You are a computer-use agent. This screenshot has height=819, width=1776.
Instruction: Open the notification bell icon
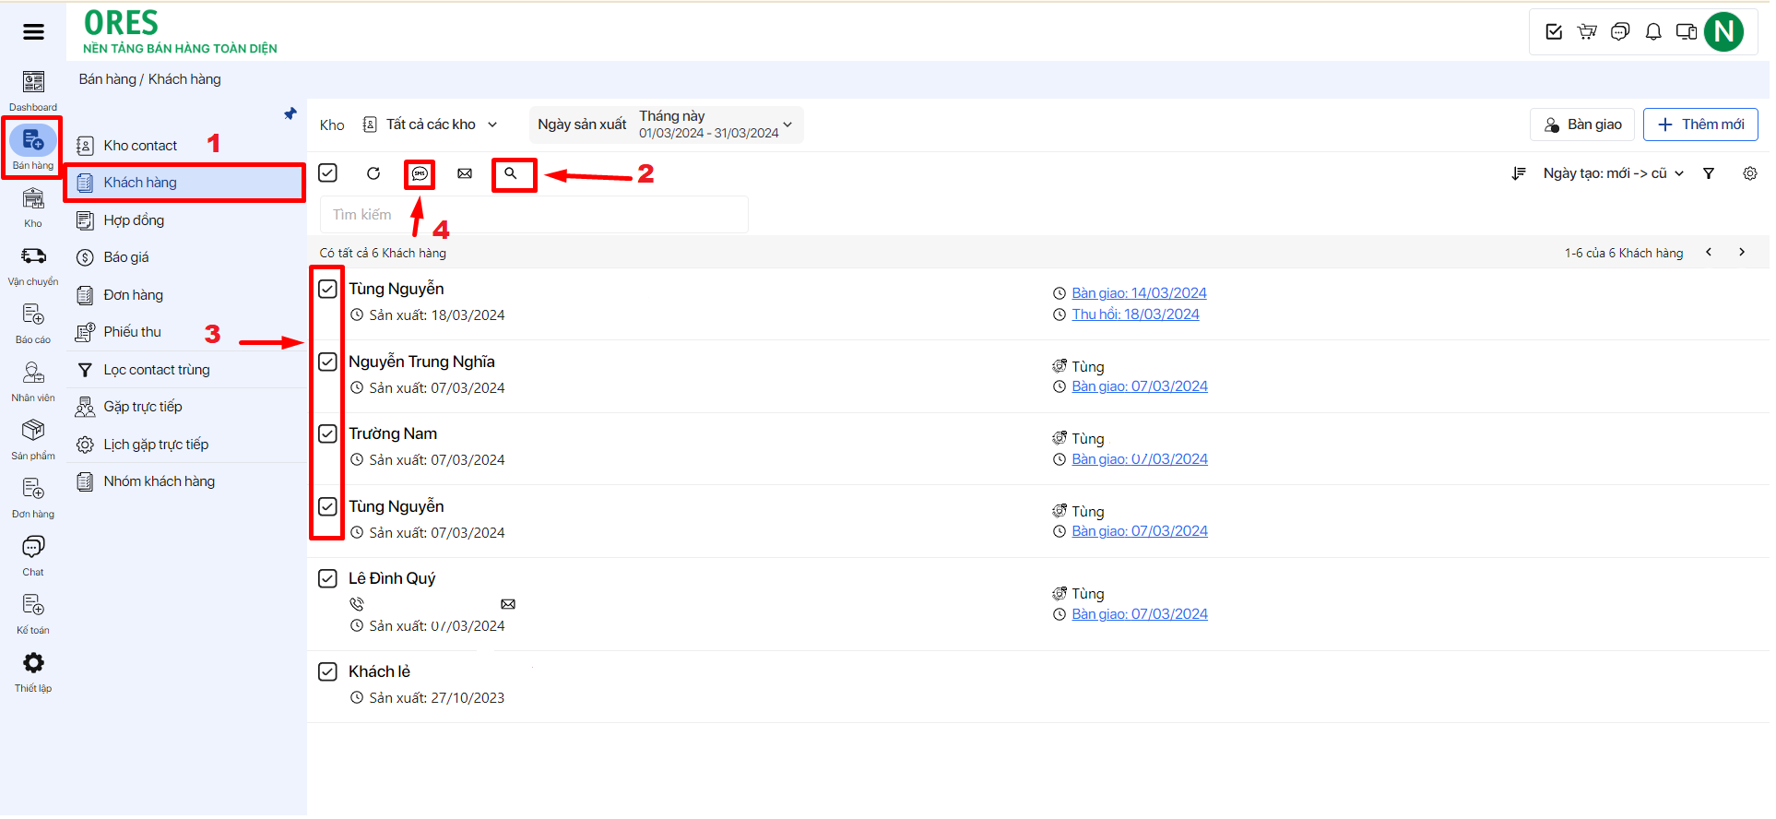1653,32
